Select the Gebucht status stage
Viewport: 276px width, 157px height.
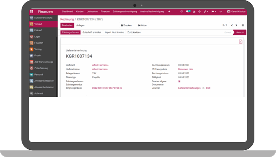coord(240,32)
